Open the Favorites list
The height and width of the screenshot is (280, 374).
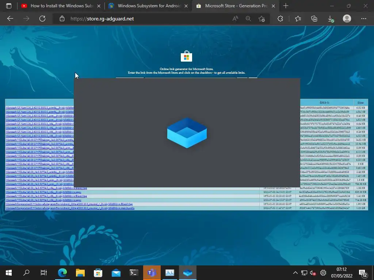coord(298,19)
